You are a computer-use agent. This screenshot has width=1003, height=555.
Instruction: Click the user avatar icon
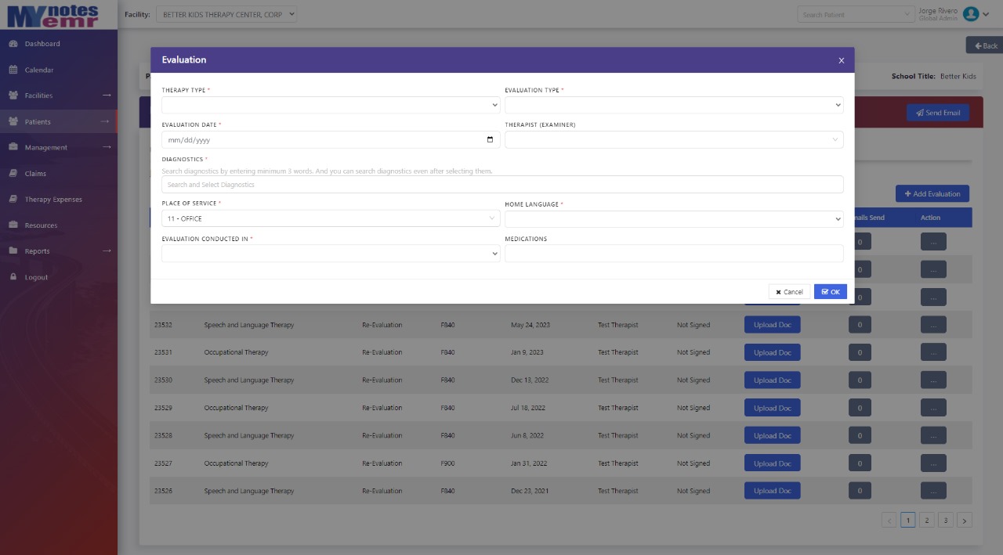(971, 14)
